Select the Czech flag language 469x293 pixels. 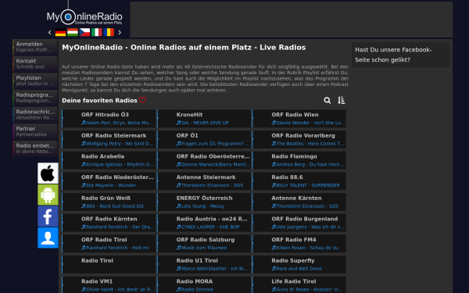(x=84, y=32)
